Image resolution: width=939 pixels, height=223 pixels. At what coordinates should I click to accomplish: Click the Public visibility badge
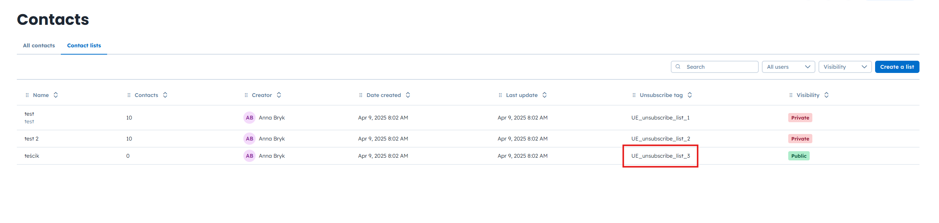[x=799, y=156]
